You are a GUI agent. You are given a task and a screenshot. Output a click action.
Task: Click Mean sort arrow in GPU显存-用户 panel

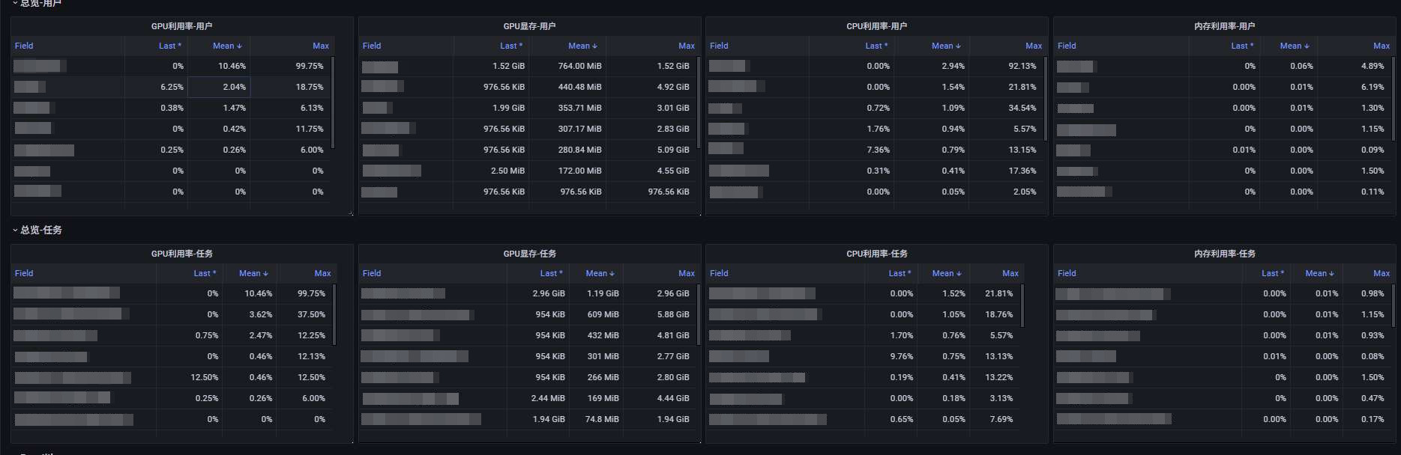pyautogui.click(x=594, y=46)
